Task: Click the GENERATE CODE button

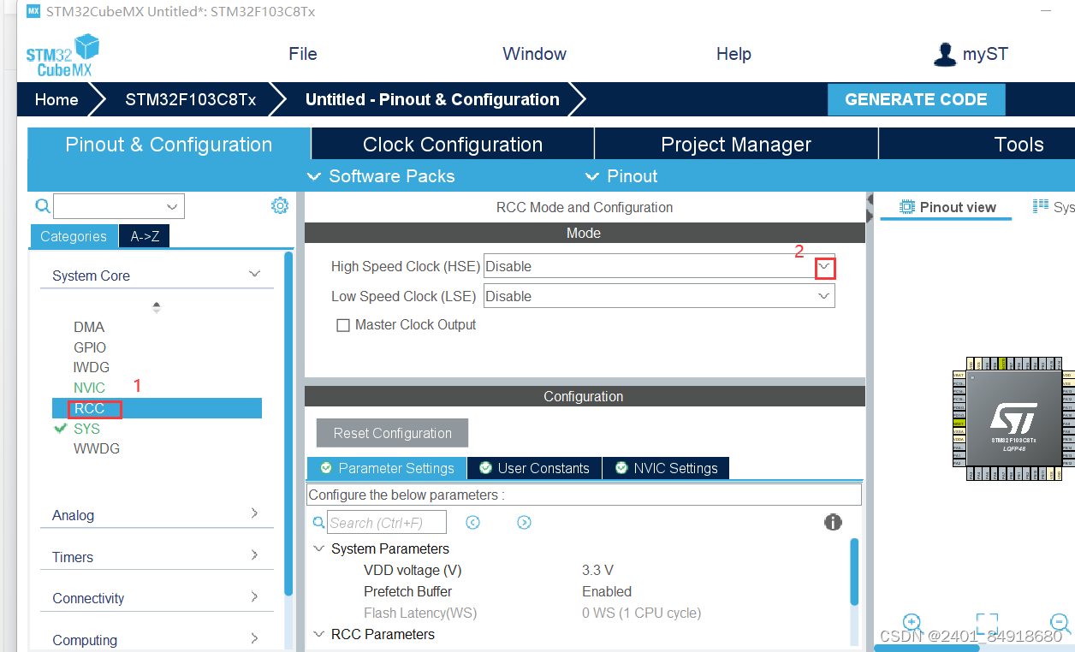Action: (x=916, y=99)
